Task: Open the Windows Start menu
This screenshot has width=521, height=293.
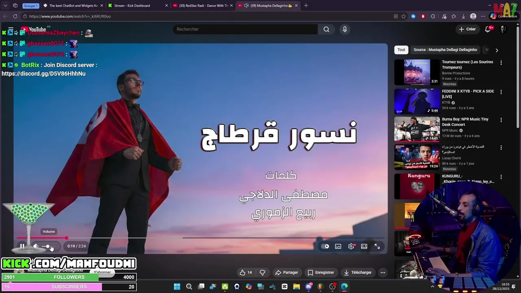Action: tap(177, 286)
